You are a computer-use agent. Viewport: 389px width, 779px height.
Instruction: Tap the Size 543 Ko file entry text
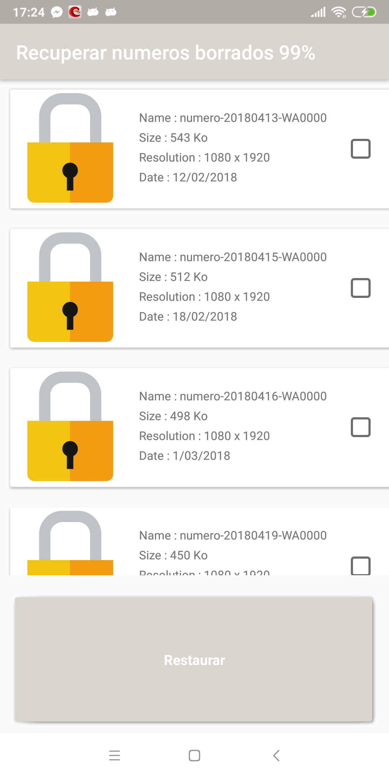pyautogui.click(x=173, y=138)
